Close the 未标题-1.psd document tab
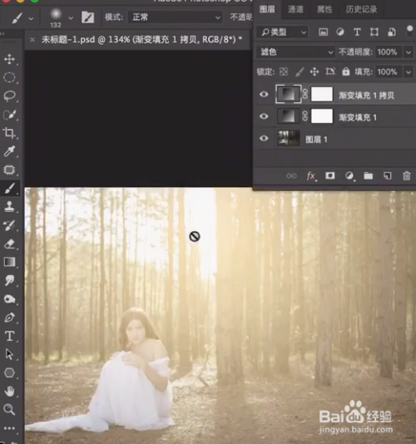The width and height of the screenshot is (416, 444). (x=32, y=40)
